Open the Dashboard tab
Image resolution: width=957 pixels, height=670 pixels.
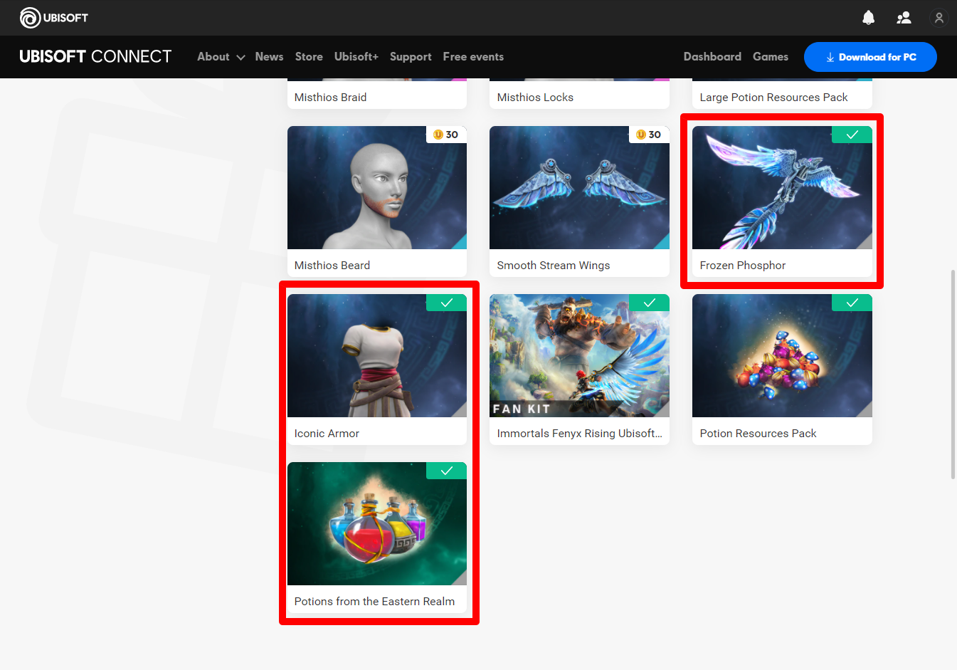pyautogui.click(x=712, y=57)
